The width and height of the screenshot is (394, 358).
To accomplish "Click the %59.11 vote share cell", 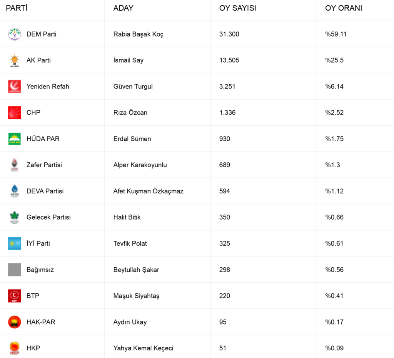I will 336,34.
